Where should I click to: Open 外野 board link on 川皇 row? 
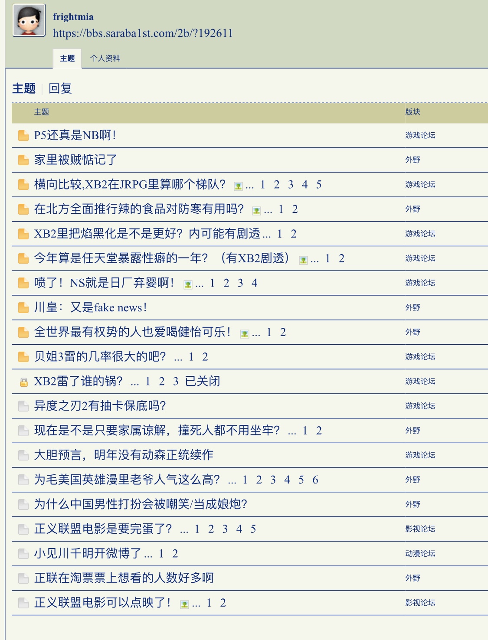click(x=413, y=307)
